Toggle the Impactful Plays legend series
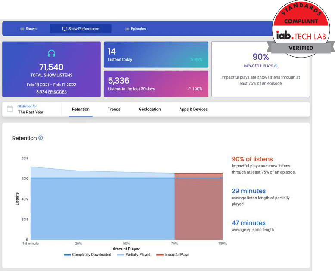 [173, 255]
